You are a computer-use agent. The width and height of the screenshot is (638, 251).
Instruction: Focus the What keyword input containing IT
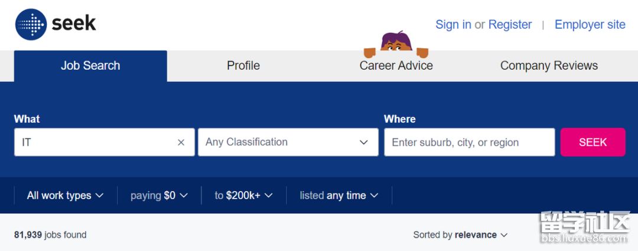click(x=95, y=143)
